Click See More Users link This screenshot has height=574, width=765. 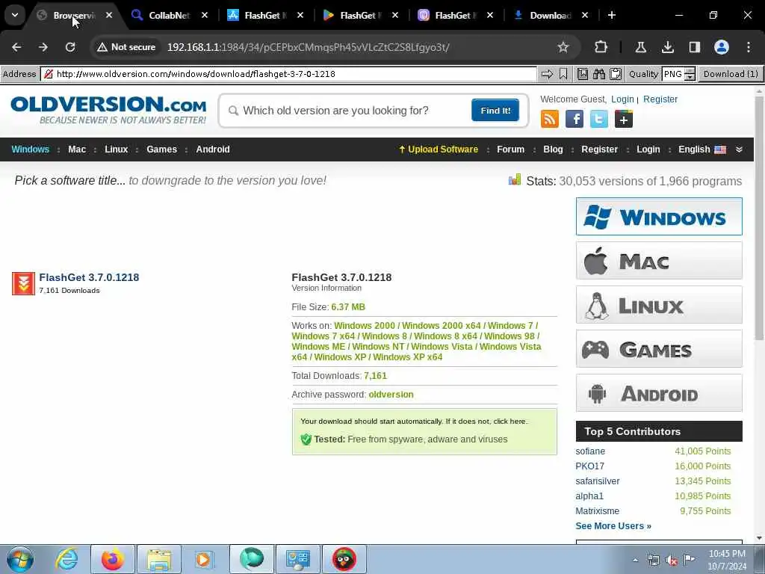(x=613, y=526)
